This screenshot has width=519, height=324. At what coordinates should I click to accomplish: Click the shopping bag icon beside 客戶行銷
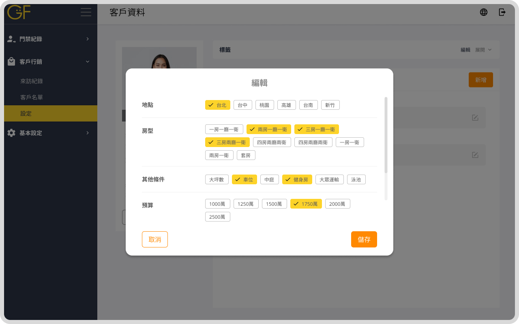point(11,62)
